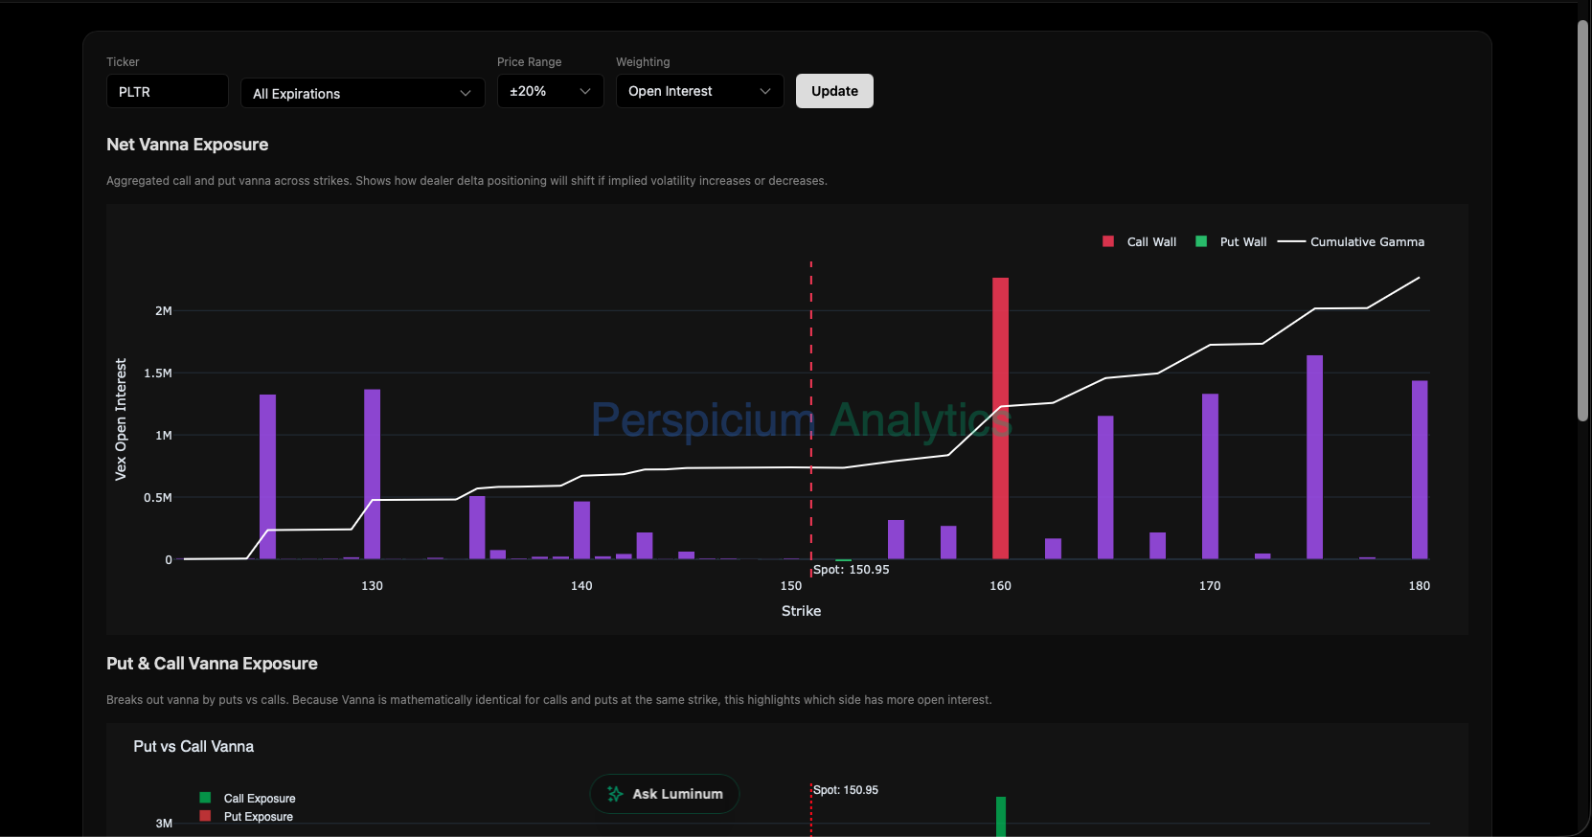
Task: Open the Ask Luminum assistant
Action: 665,794
